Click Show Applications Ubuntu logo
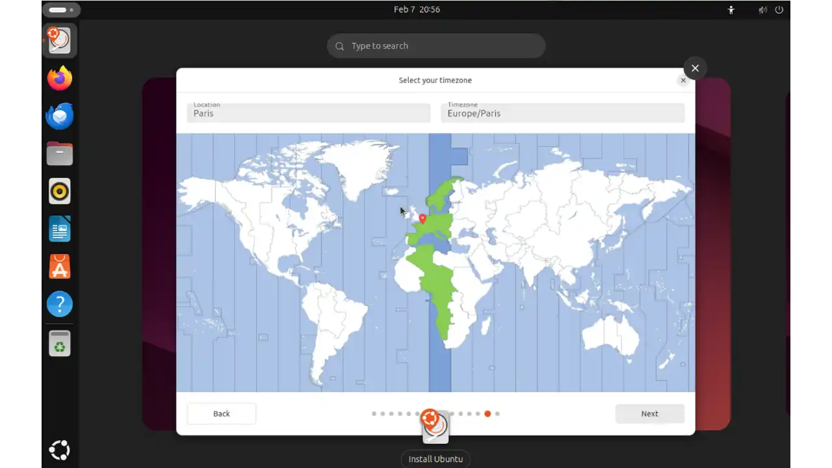 (x=60, y=450)
